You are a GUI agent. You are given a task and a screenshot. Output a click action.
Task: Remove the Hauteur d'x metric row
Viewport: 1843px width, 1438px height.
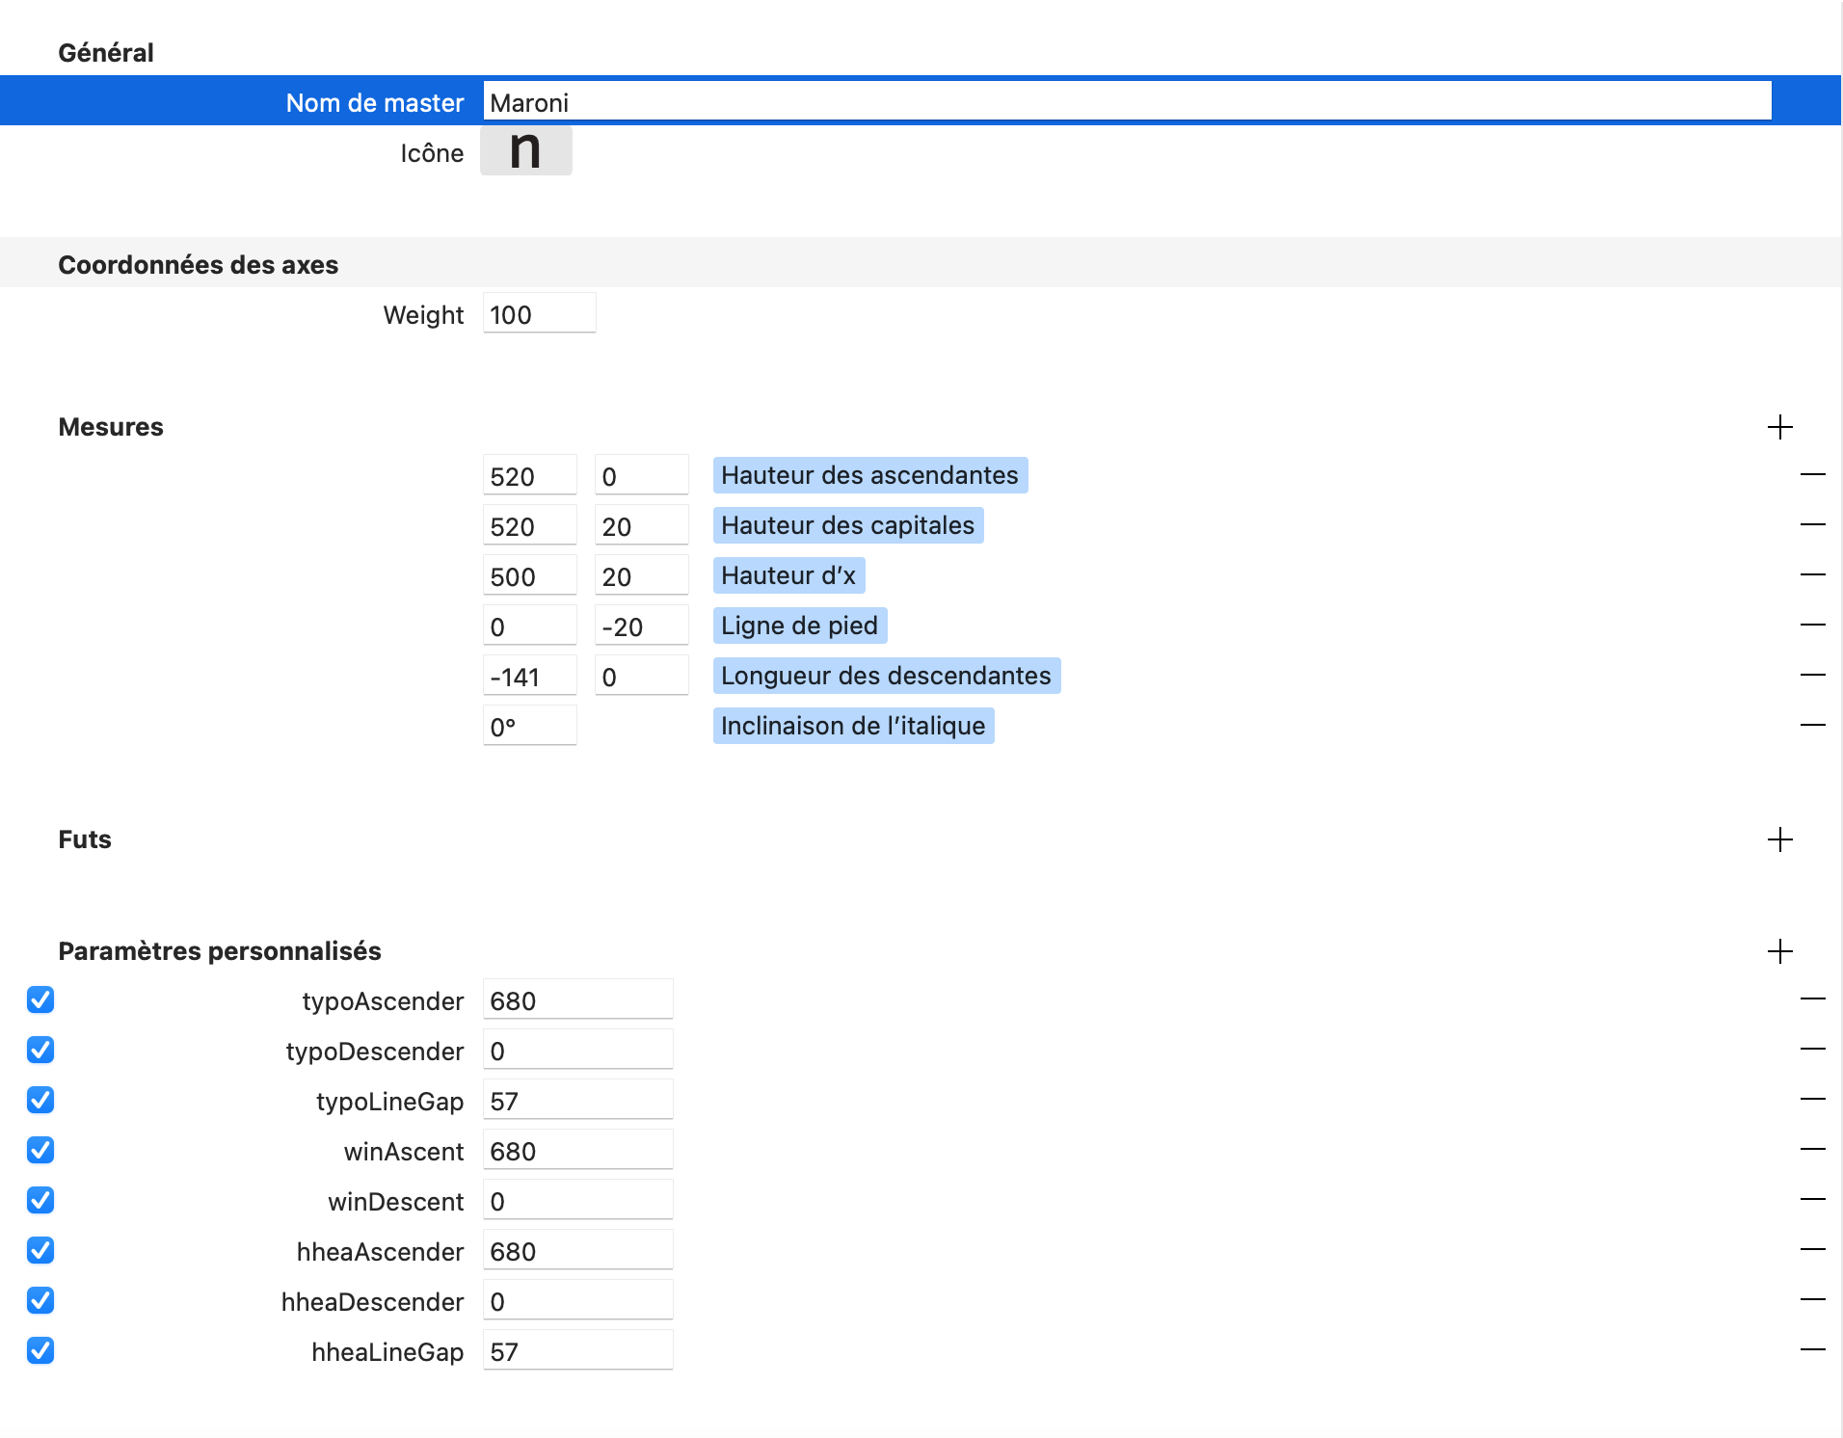[1812, 574]
